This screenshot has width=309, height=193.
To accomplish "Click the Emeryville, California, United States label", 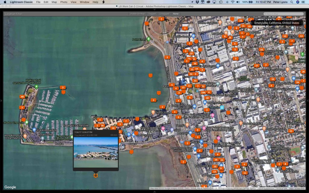I will click(x=277, y=23).
